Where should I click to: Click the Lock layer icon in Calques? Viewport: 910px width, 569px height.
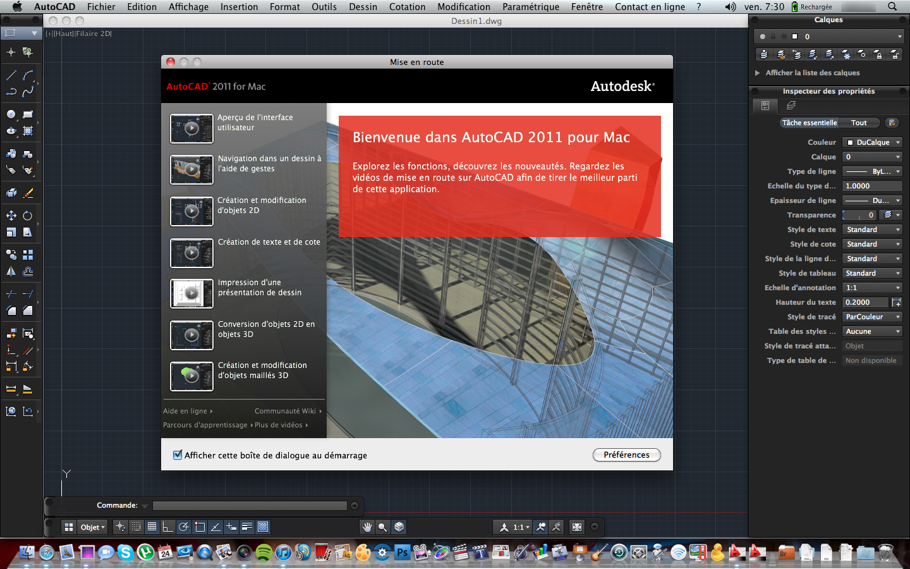click(879, 54)
